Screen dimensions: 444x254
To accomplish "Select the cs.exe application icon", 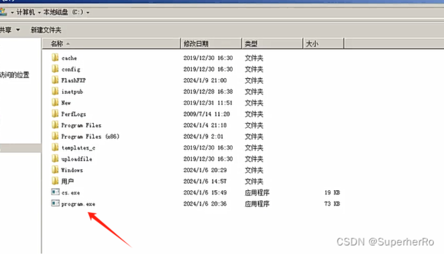I will click(x=55, y=192).
